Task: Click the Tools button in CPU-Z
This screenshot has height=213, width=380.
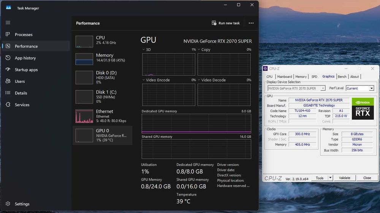Action: pyautogui.click(x=320, y=178)
